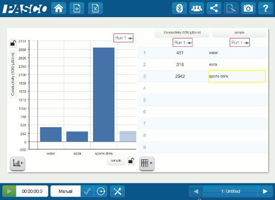Select Run 1 legend on the graph
This screenshot has width=275, height=200.
tap(124, 38)
